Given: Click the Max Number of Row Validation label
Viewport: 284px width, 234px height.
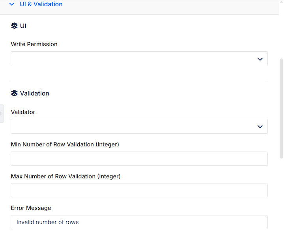Looking at the screenshot, I should [x=66, y=176].
